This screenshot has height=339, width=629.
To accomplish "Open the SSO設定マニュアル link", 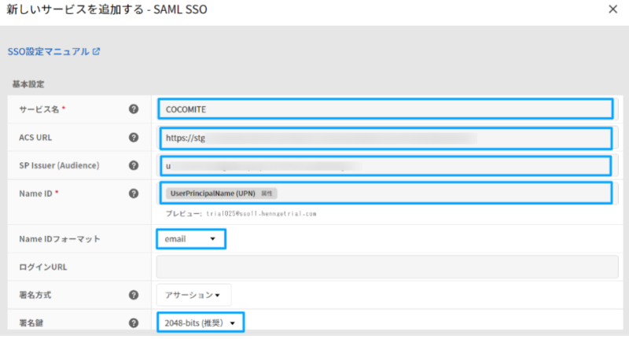I will click(x=48, y=53).
